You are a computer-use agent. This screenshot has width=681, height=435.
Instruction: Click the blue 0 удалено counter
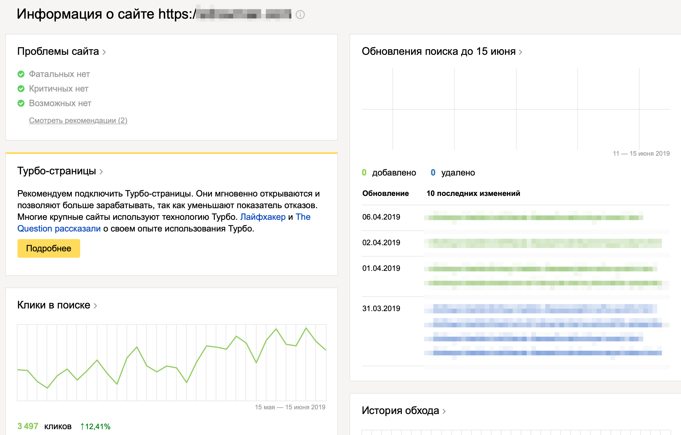(x=433, y=173)
